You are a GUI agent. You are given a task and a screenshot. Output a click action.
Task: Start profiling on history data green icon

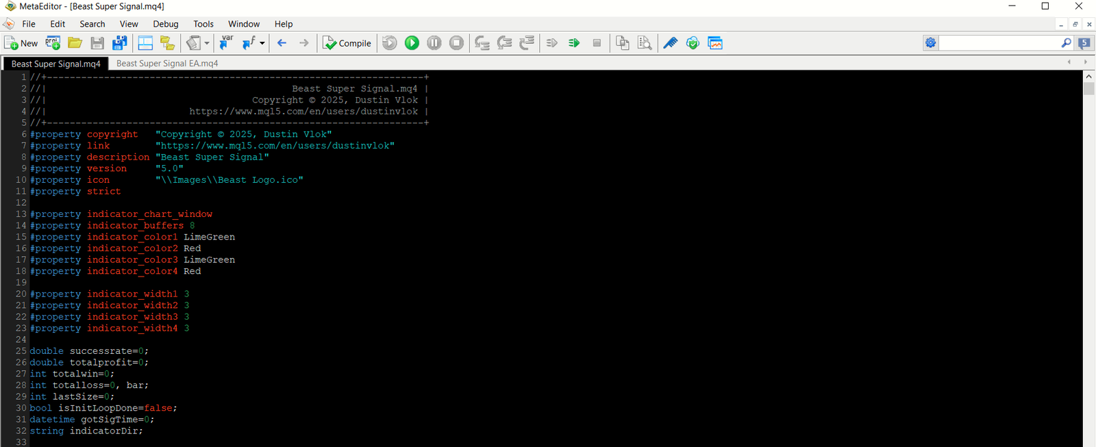click(574, 43)
